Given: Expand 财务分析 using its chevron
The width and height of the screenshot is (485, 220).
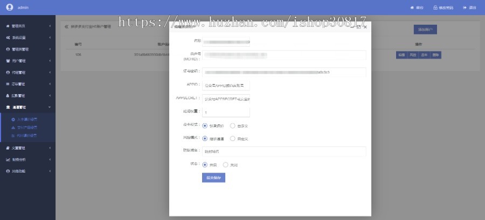Looking at the screenshot, I should [x=50, y=160].
